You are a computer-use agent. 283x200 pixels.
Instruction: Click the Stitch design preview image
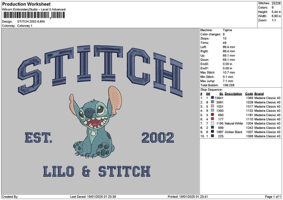(100, 111)
